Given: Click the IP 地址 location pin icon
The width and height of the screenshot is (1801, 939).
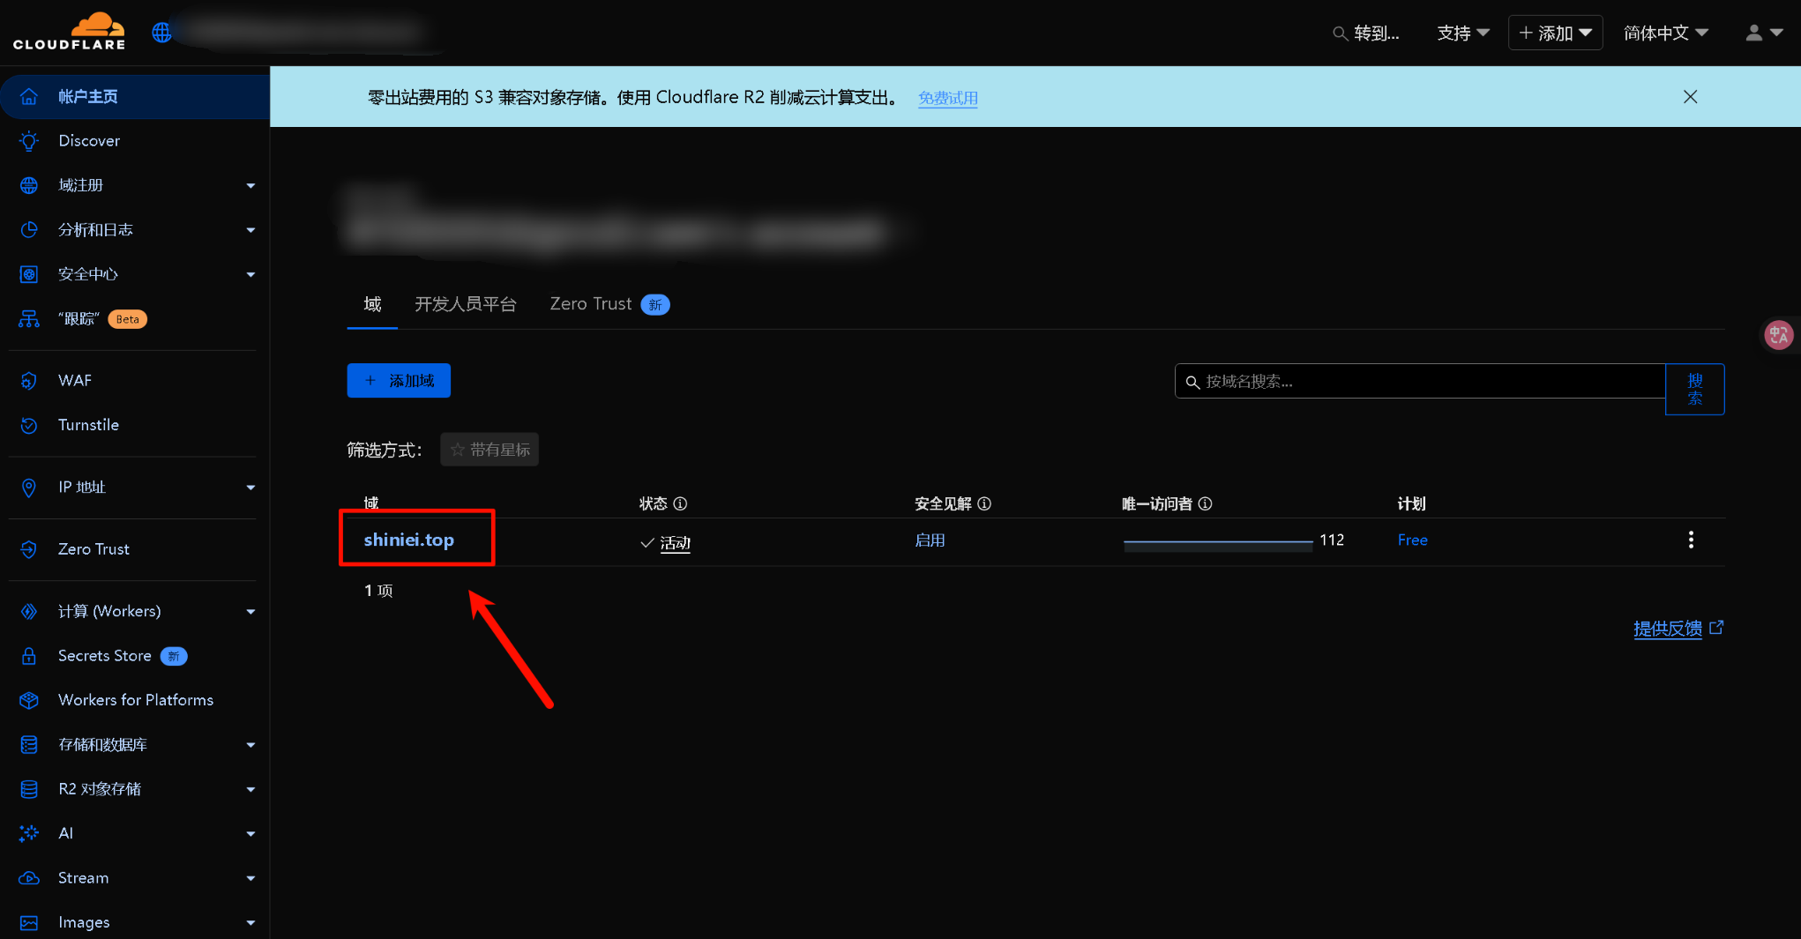Looking at the screenshot, I should click(29, 488).
